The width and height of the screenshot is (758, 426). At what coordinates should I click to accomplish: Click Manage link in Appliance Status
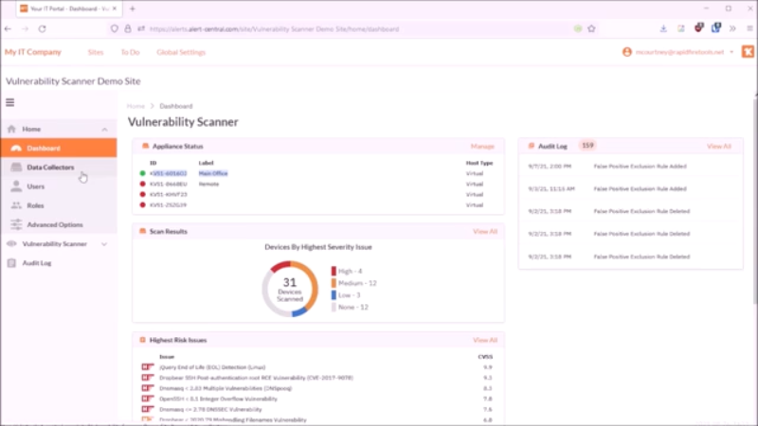[482, 147]
